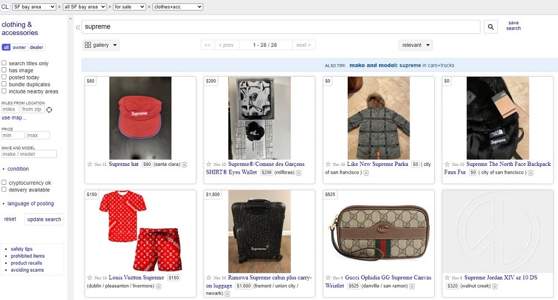The width and height of the screenshot is (558, 300).
Task: Click the search magnifier button
Action: tap(490, 27)
